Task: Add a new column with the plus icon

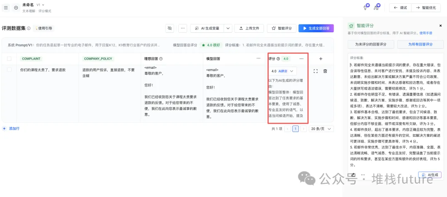Action: (320, 59)
